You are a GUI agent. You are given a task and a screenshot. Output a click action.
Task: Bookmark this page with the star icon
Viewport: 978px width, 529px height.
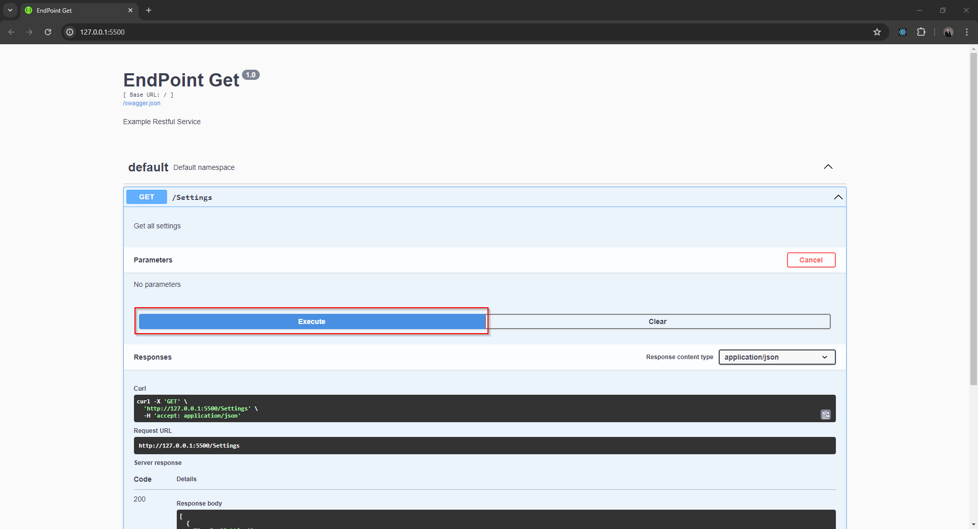click(877, 32)
